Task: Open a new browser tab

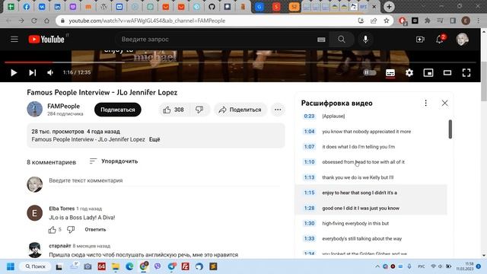Action: pos(389,7)
